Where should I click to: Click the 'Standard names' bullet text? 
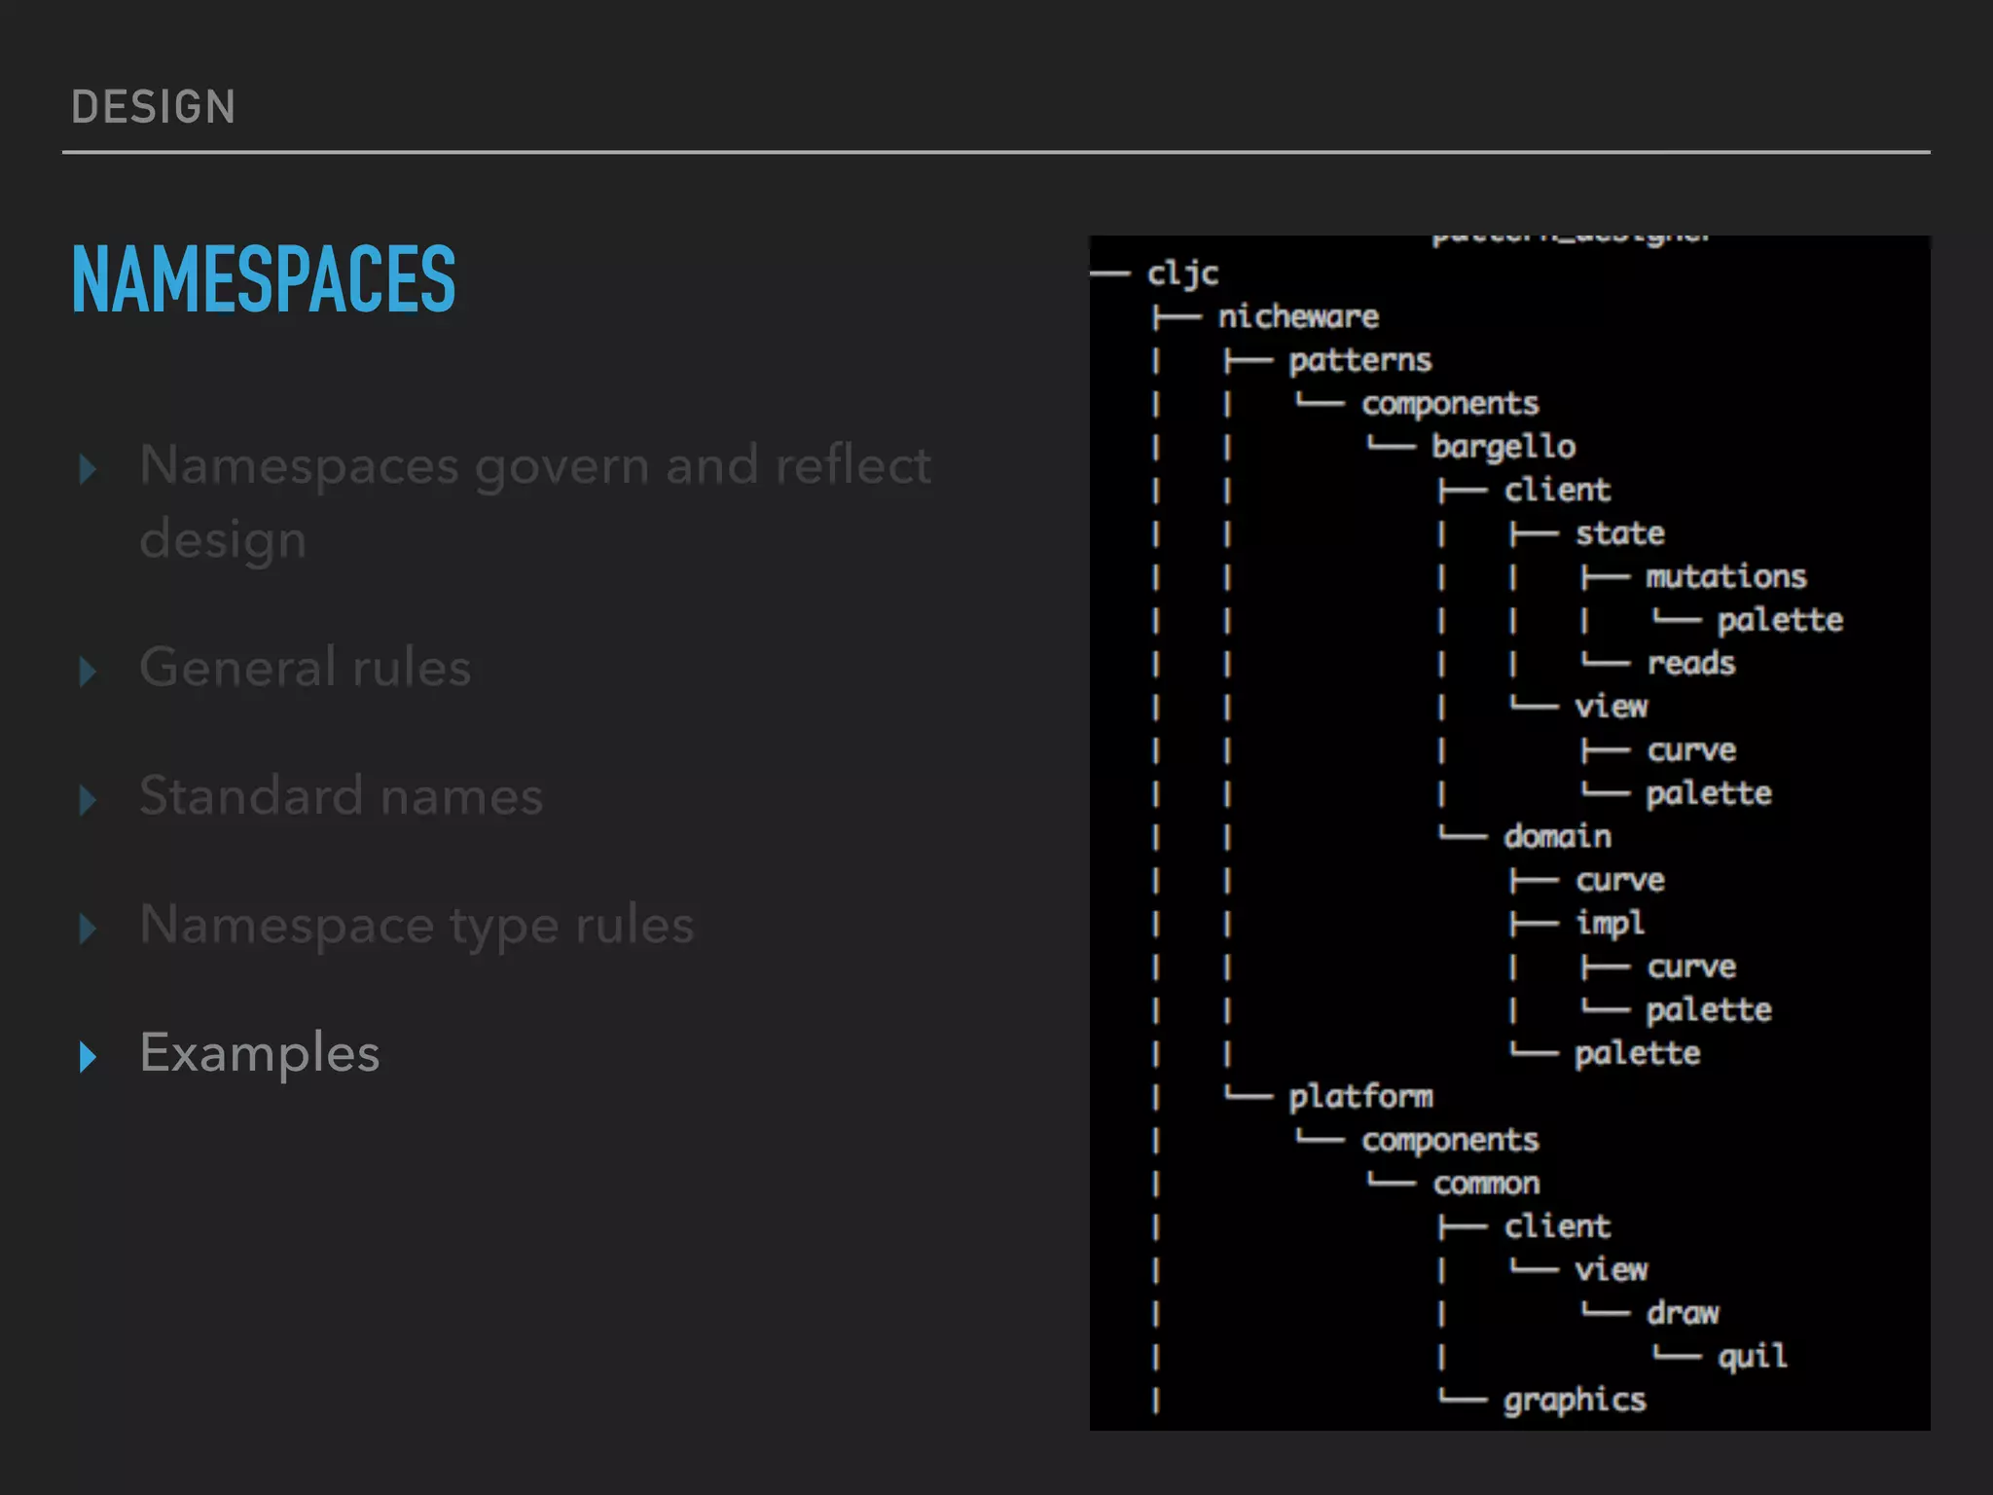(x=342, y=796)
